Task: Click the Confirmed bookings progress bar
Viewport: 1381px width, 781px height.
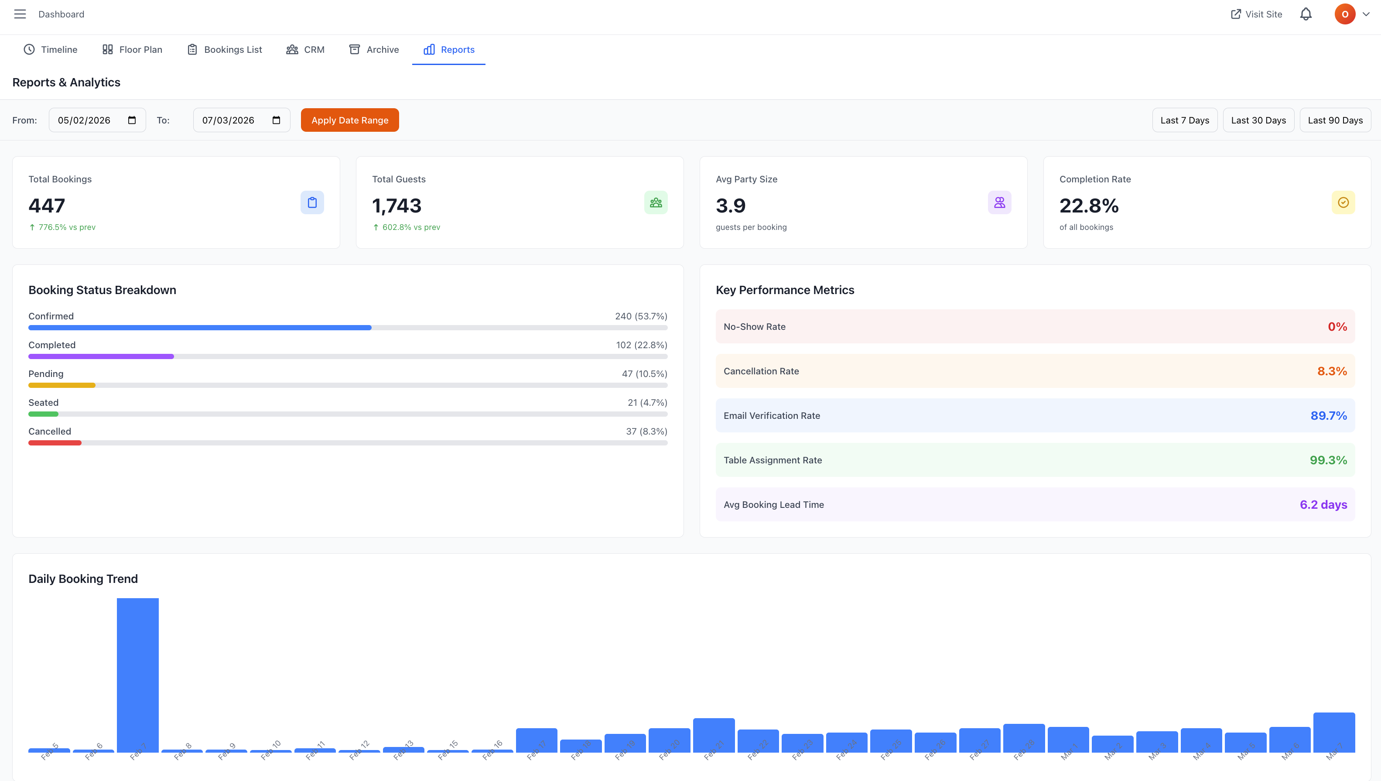Action: tap(199, 327)
